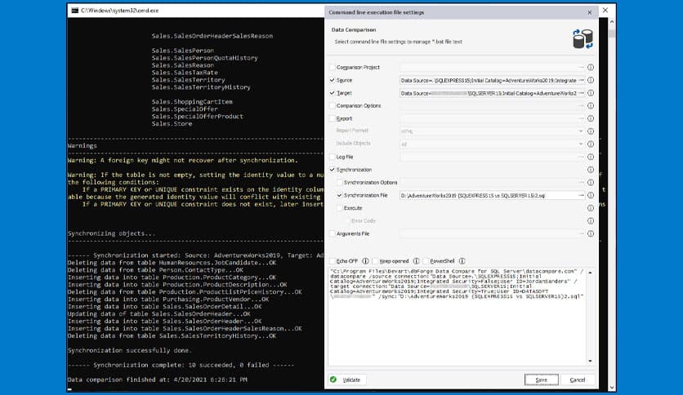Click info icon for Comparison Project row

(591, 68)
